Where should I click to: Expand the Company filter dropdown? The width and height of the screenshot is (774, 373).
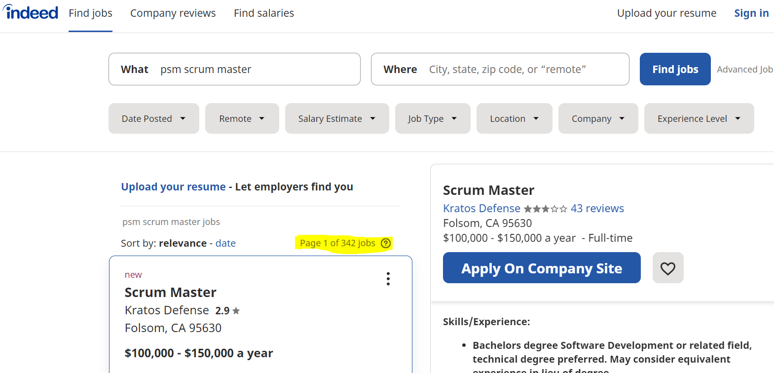tap(598, 118)
